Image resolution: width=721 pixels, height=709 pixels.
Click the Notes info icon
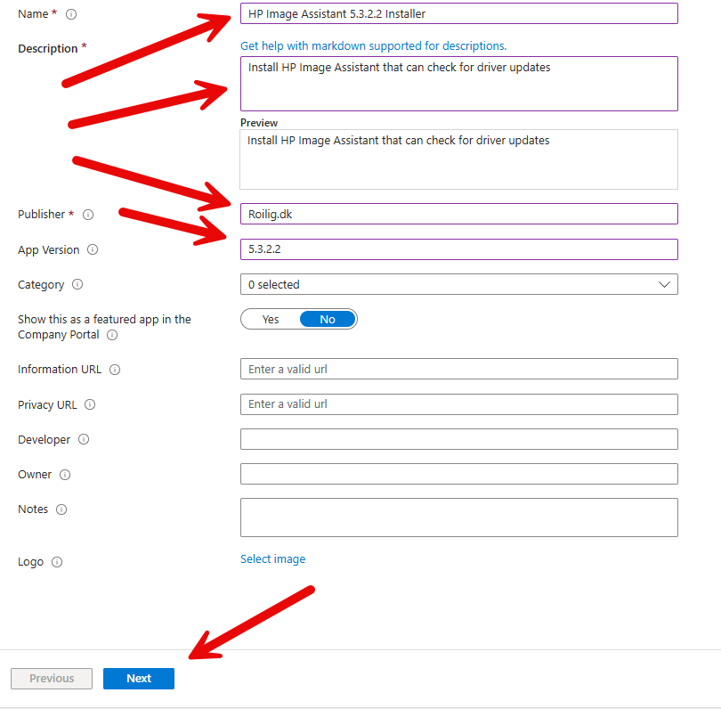pyautogui.click(x=61, y=509)
